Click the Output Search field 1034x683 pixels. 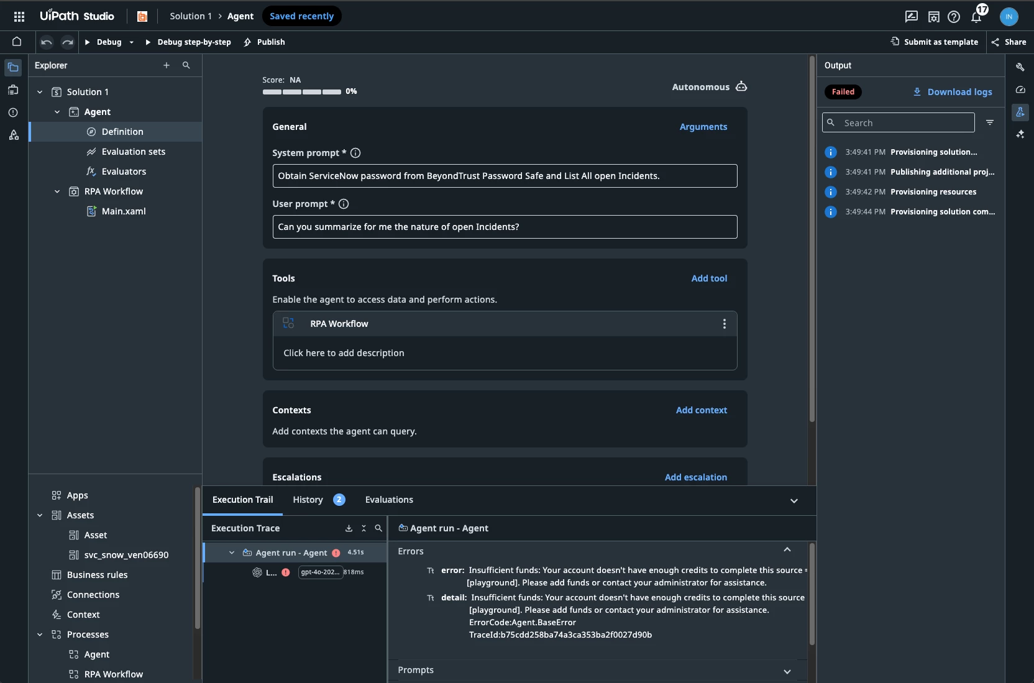pyautogui.click(x=898, y=122)
